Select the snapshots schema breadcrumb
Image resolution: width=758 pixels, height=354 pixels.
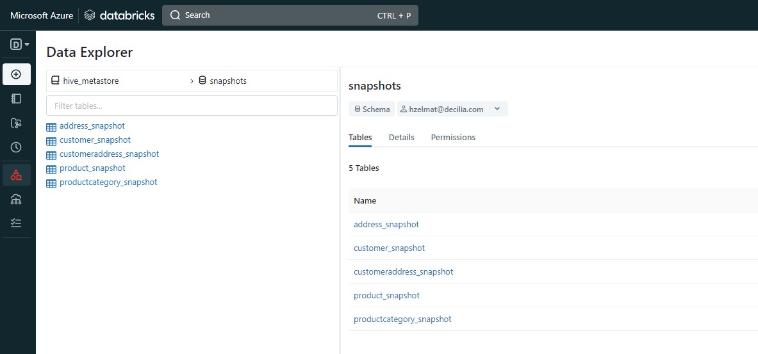(x=228, y=81)
